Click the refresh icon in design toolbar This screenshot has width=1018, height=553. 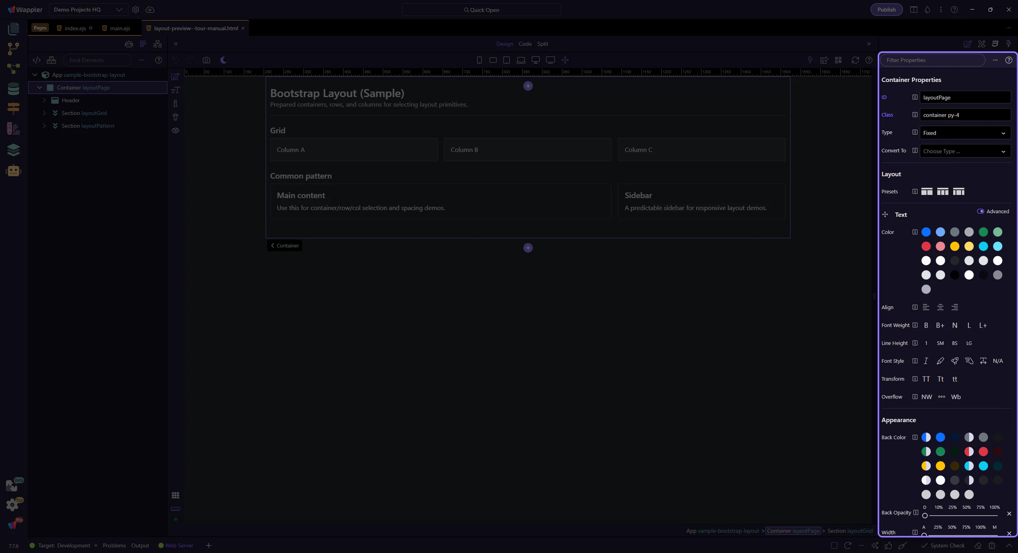tap(855, 60)
